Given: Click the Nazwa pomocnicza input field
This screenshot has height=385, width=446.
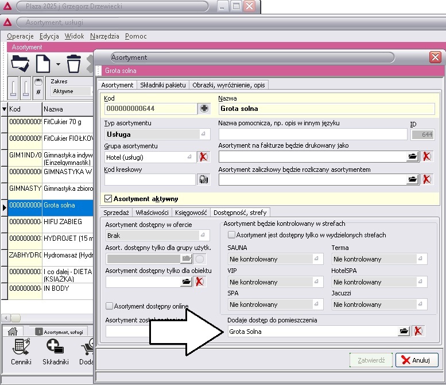Looking at the screenshot, I should [x=312, y=134].
